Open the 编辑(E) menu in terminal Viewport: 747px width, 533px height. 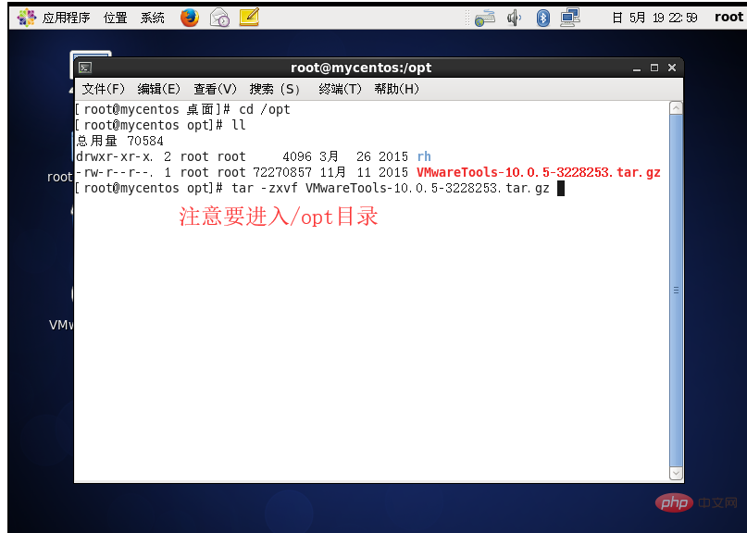pyautogui.click(x=158, y=89)
